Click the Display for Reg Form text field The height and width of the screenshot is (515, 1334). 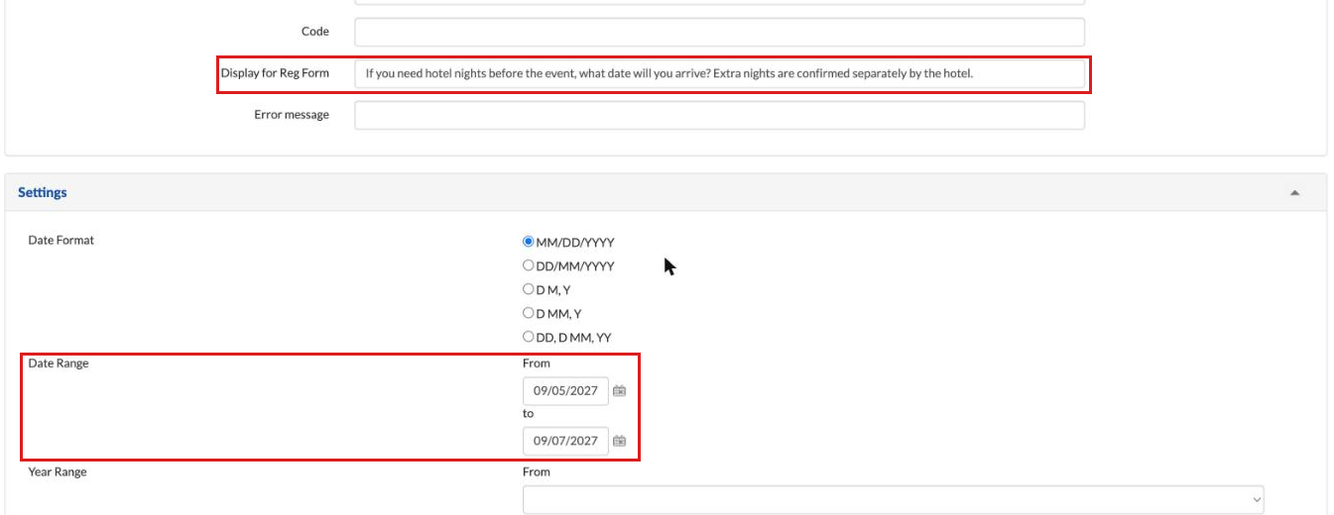[x=719, y=73]
